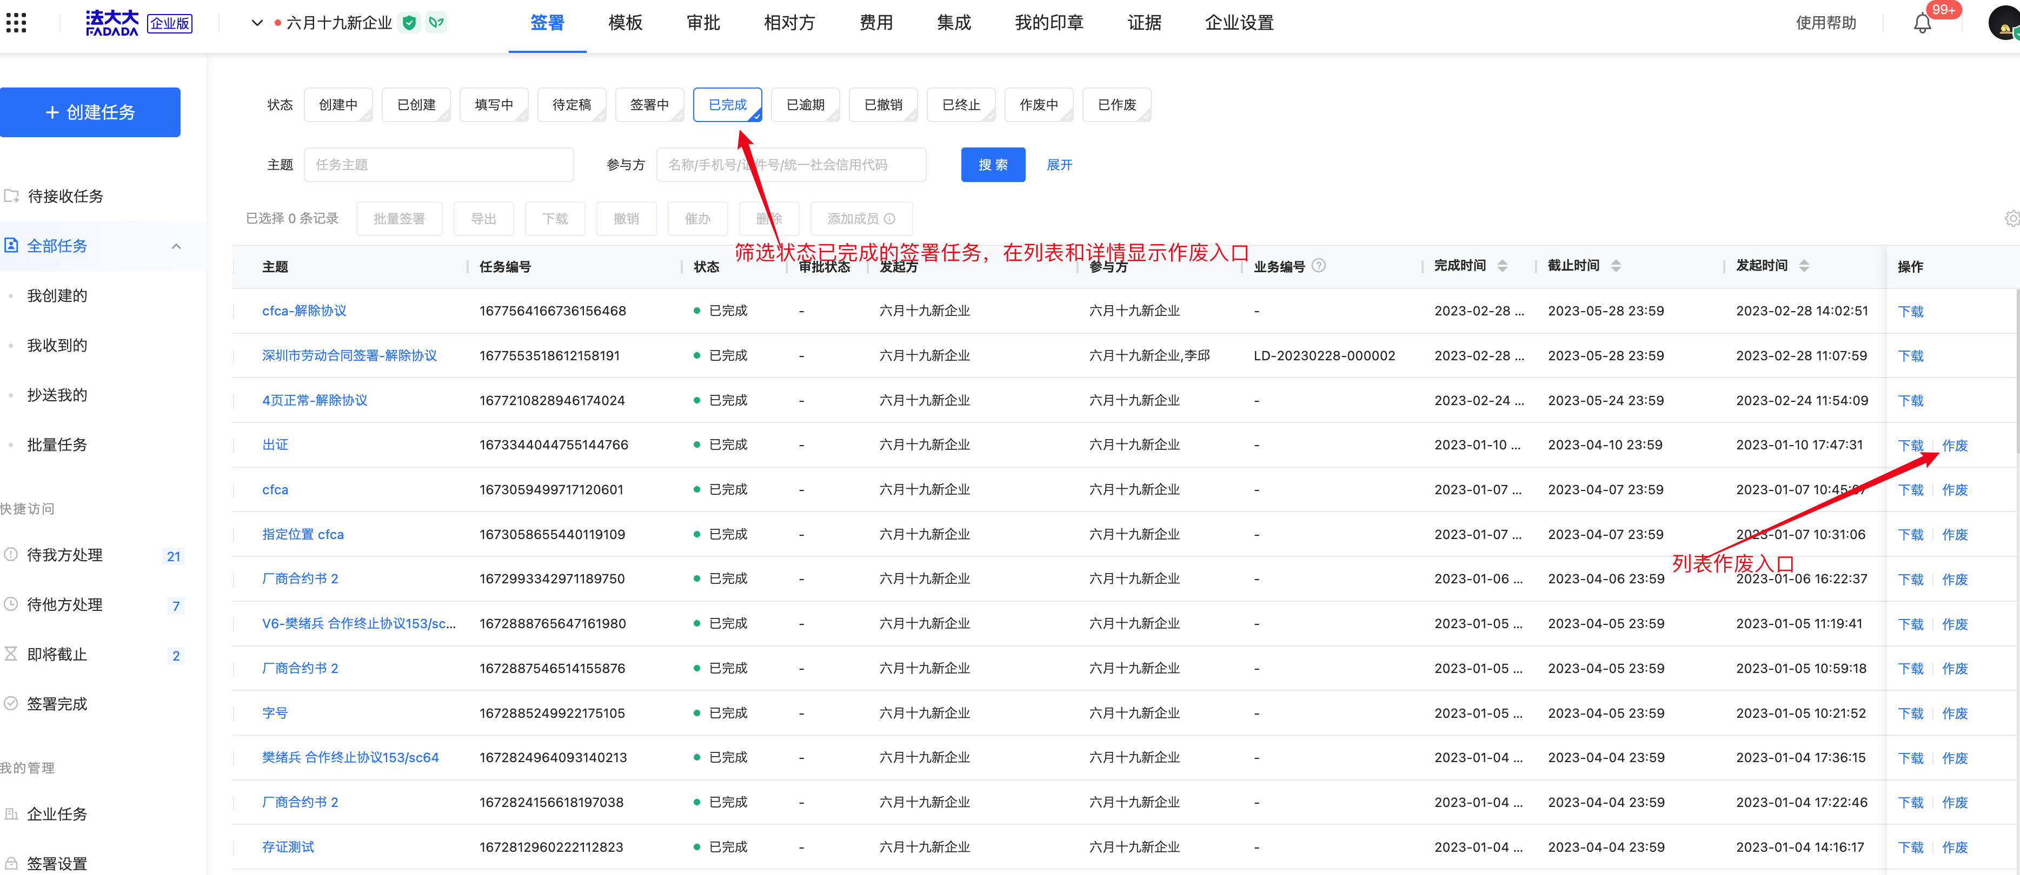Open the 企业设置 tab
This screenshot has width=2020, height=875.
(1239, 23)
